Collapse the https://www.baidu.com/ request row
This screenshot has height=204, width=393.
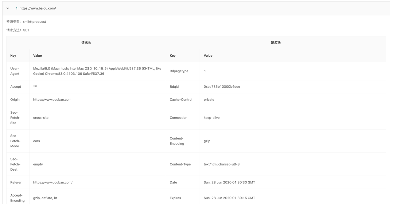click(8, 8)
